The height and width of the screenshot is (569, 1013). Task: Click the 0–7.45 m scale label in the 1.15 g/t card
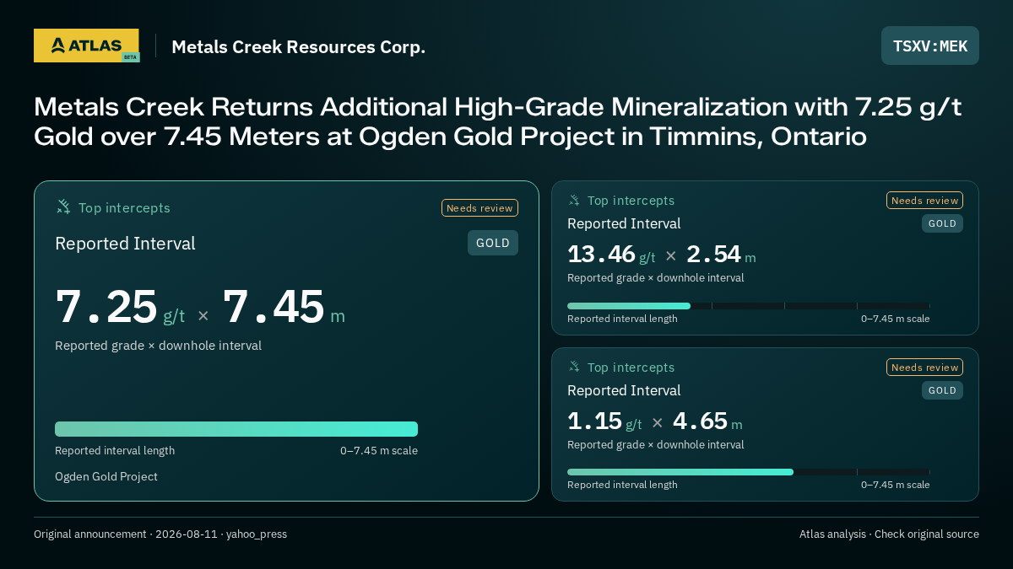[x=896, y=485]
